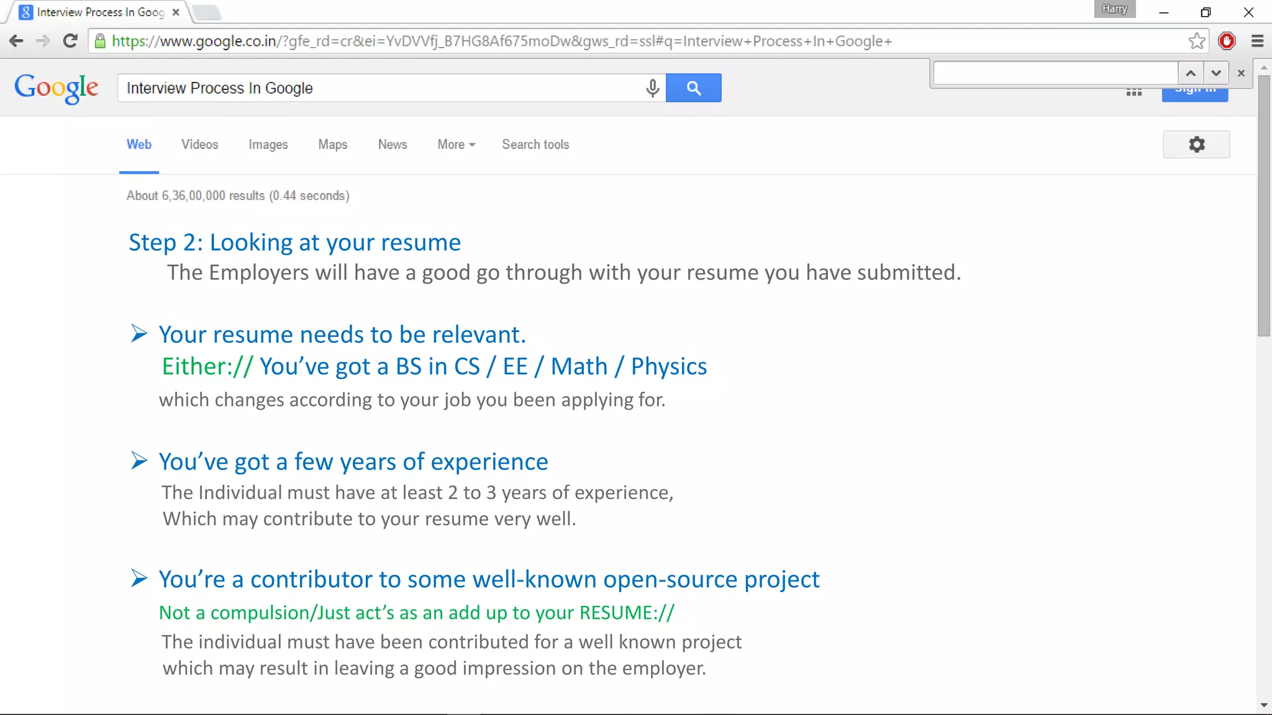Click the find-in-page text field

(x=1056, y=73)
